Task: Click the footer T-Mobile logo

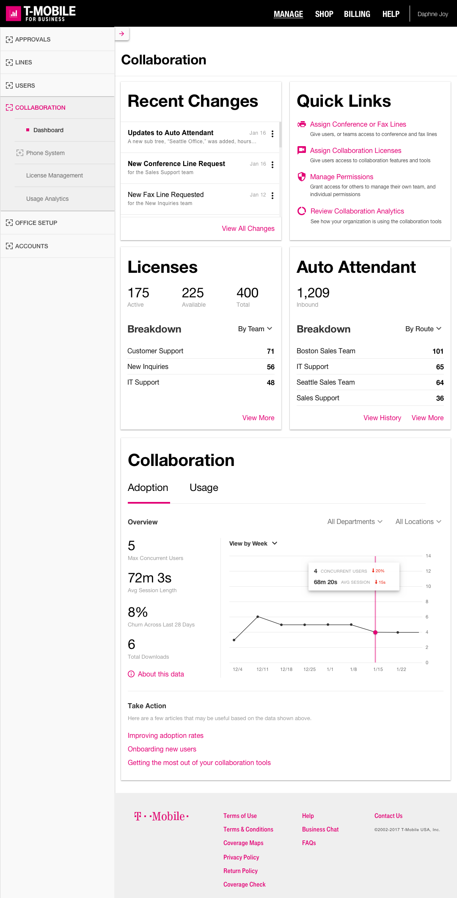Action: pyautogui.click(x=161, y=816)
